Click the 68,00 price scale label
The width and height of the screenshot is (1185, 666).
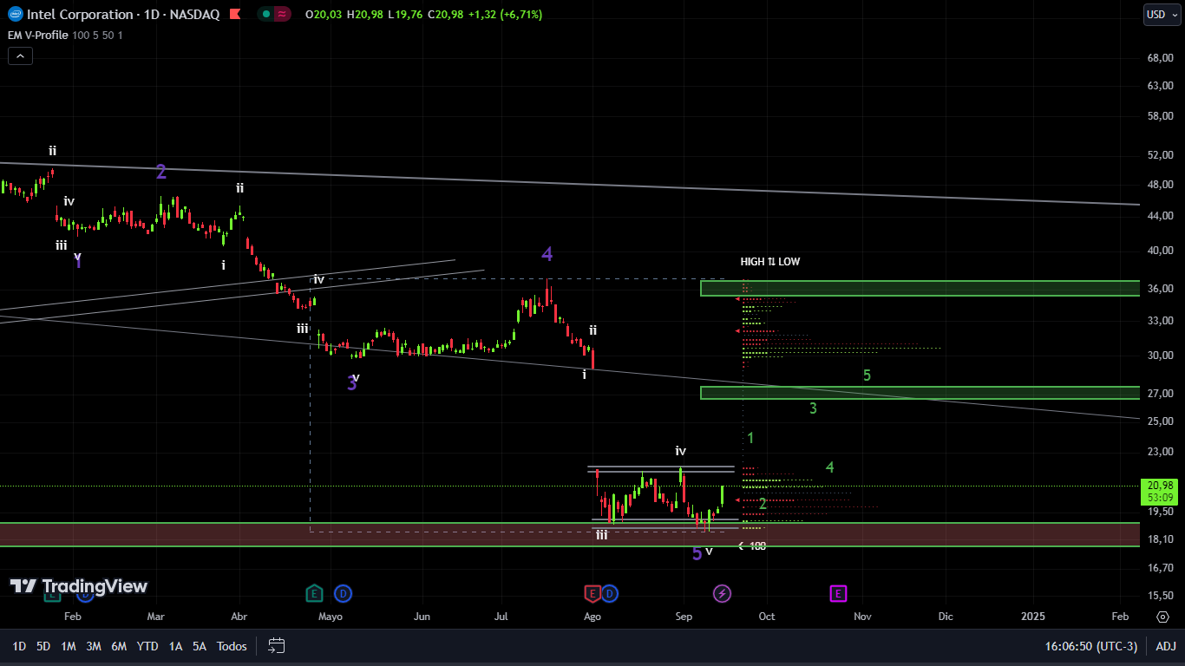point(1160,58)
